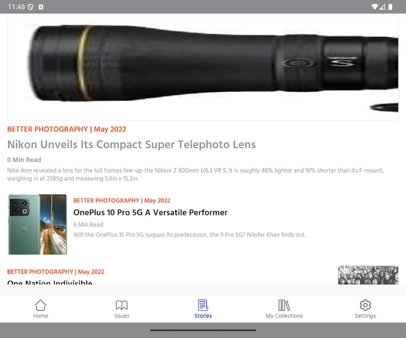This screenshot has height=338, width=406.
Task: Open My Collections bookshelf icon
Action: pyautogui.click(x=284, y=305)
